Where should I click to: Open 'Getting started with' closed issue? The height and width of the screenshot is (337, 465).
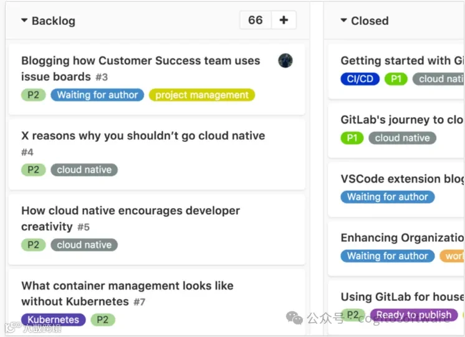(402, 60)
